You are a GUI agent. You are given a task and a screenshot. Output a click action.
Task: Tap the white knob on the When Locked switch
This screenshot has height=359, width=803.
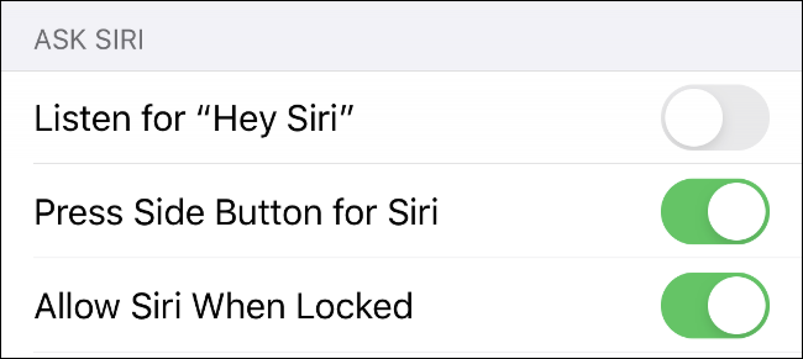point(737,305)
